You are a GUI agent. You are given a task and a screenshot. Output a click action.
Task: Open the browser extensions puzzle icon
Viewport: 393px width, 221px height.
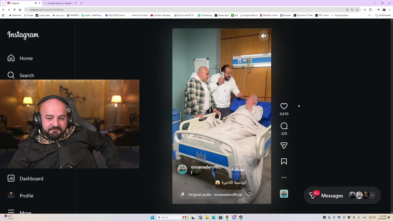tap(370, 10)
